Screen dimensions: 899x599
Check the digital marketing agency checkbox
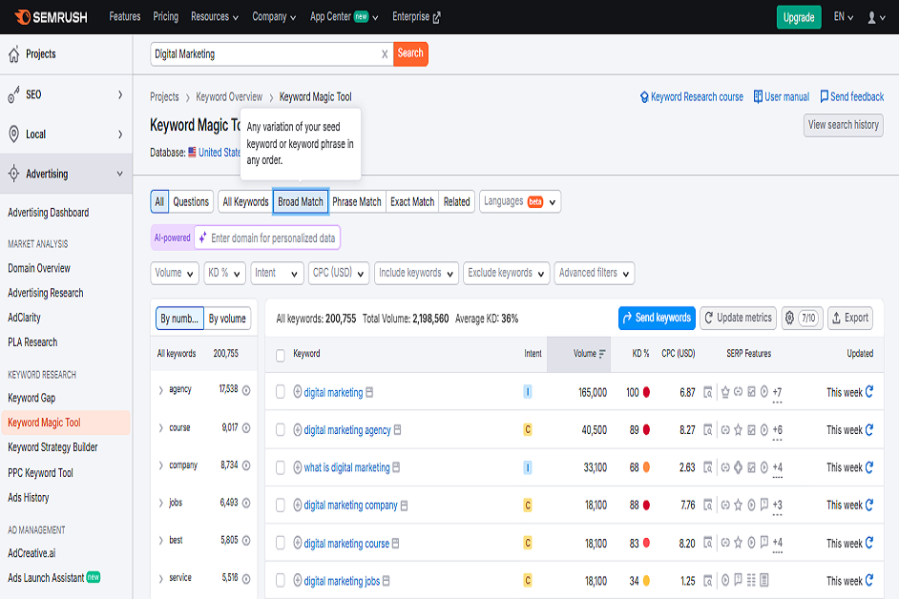(x=281, y=430)
